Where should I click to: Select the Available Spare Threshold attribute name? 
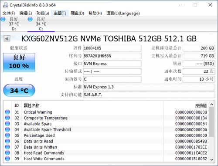coord(47,129)
